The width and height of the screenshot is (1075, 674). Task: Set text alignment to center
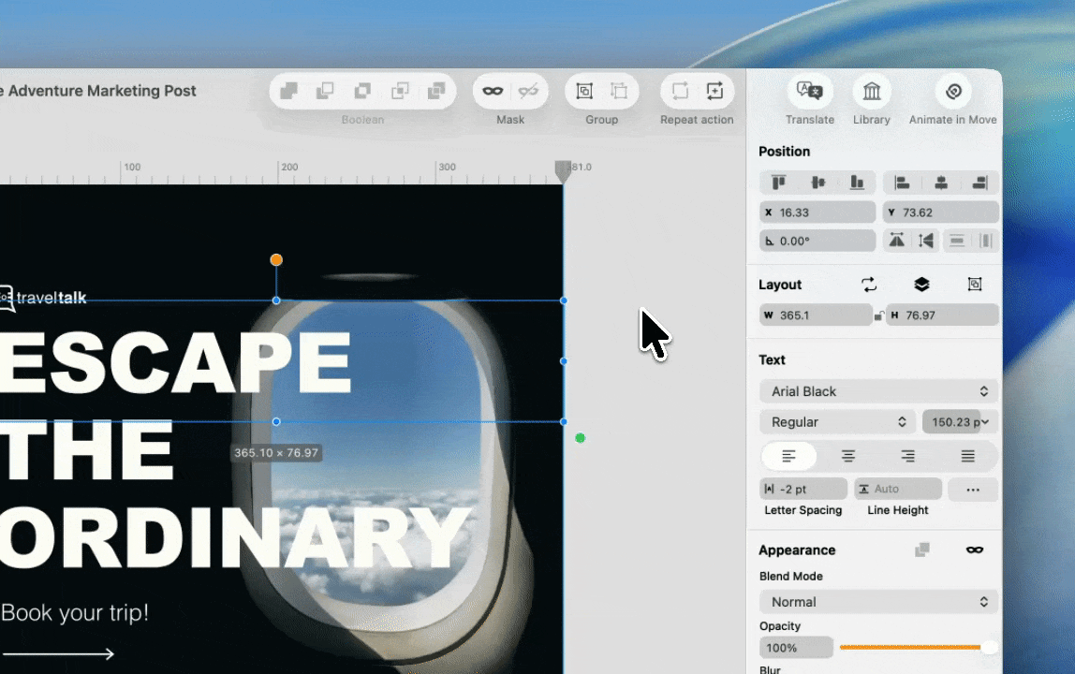click(x=848, y=456)
